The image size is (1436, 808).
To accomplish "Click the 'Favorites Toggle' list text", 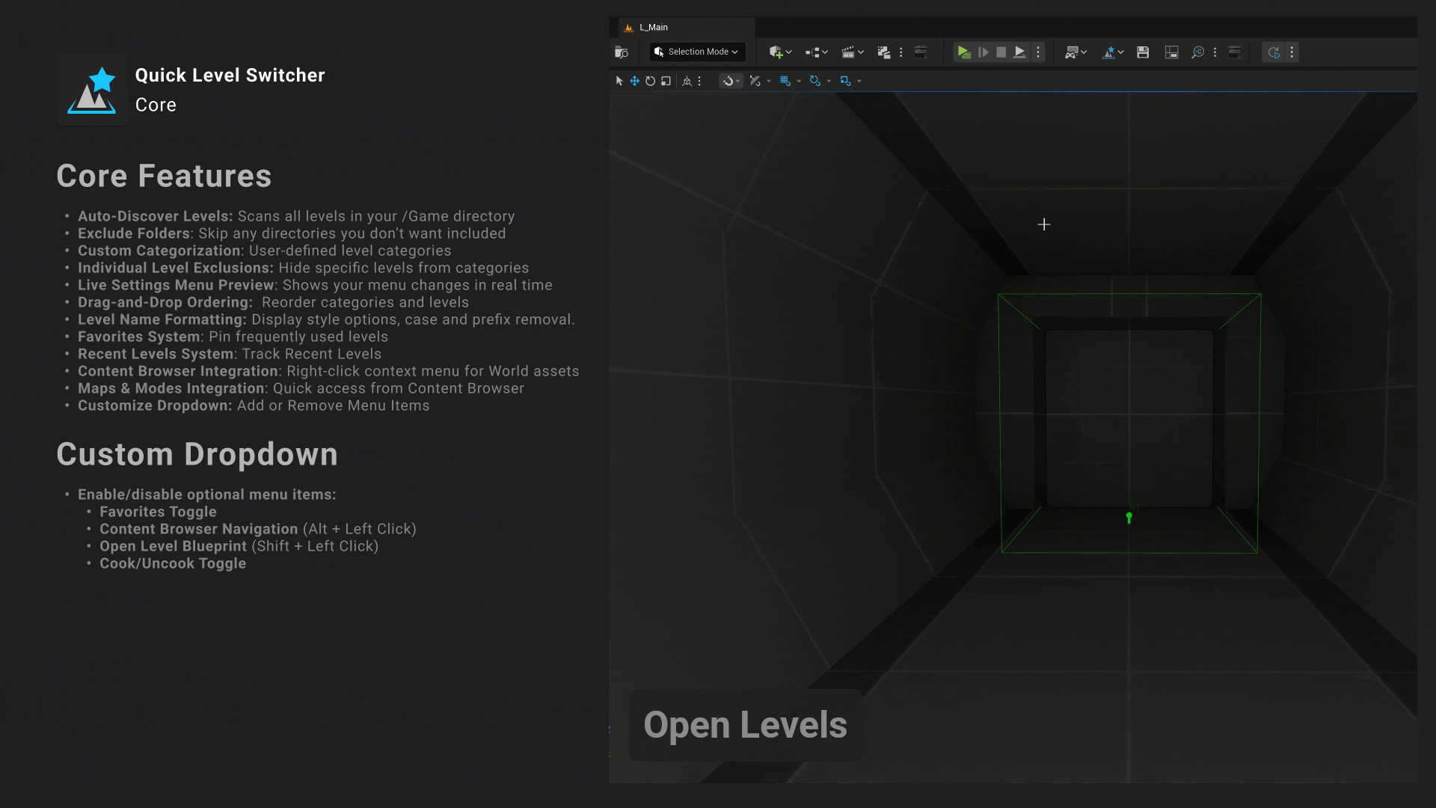I will (x=158, y=512).
